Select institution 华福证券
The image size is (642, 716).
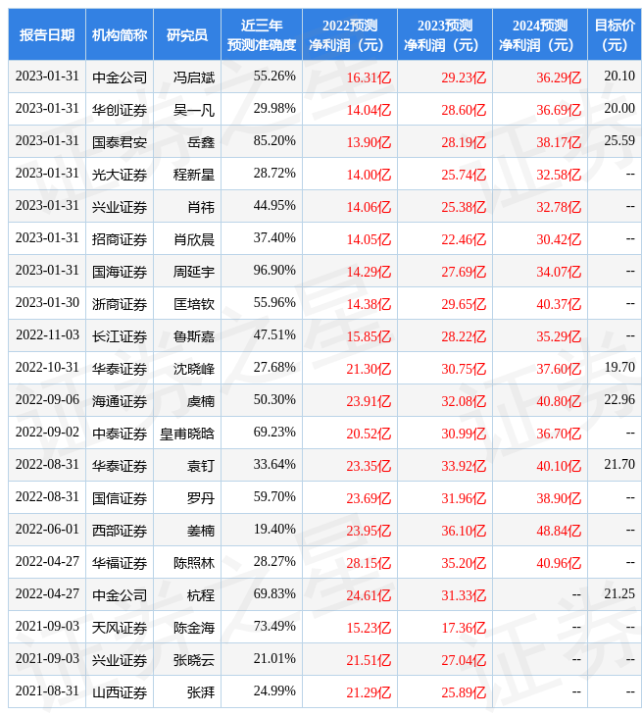coord(120,563)
